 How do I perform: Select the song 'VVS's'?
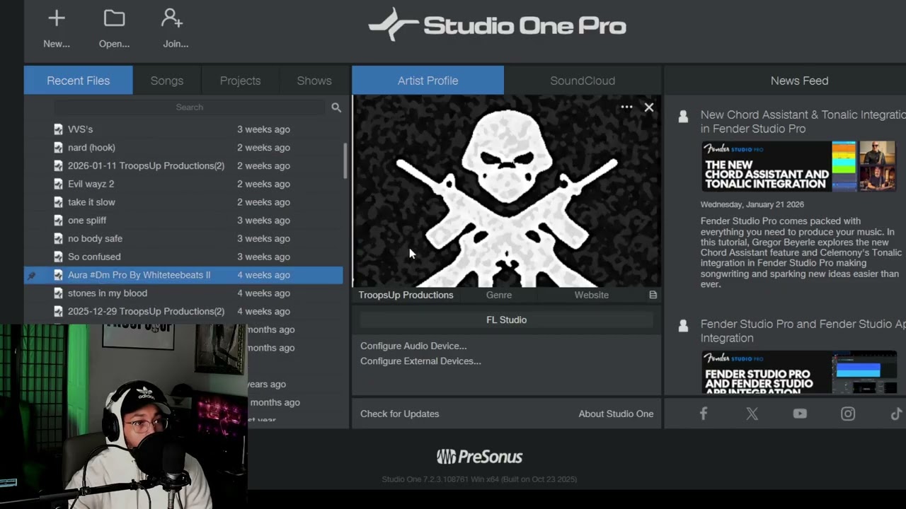click(x=80, y=129)
